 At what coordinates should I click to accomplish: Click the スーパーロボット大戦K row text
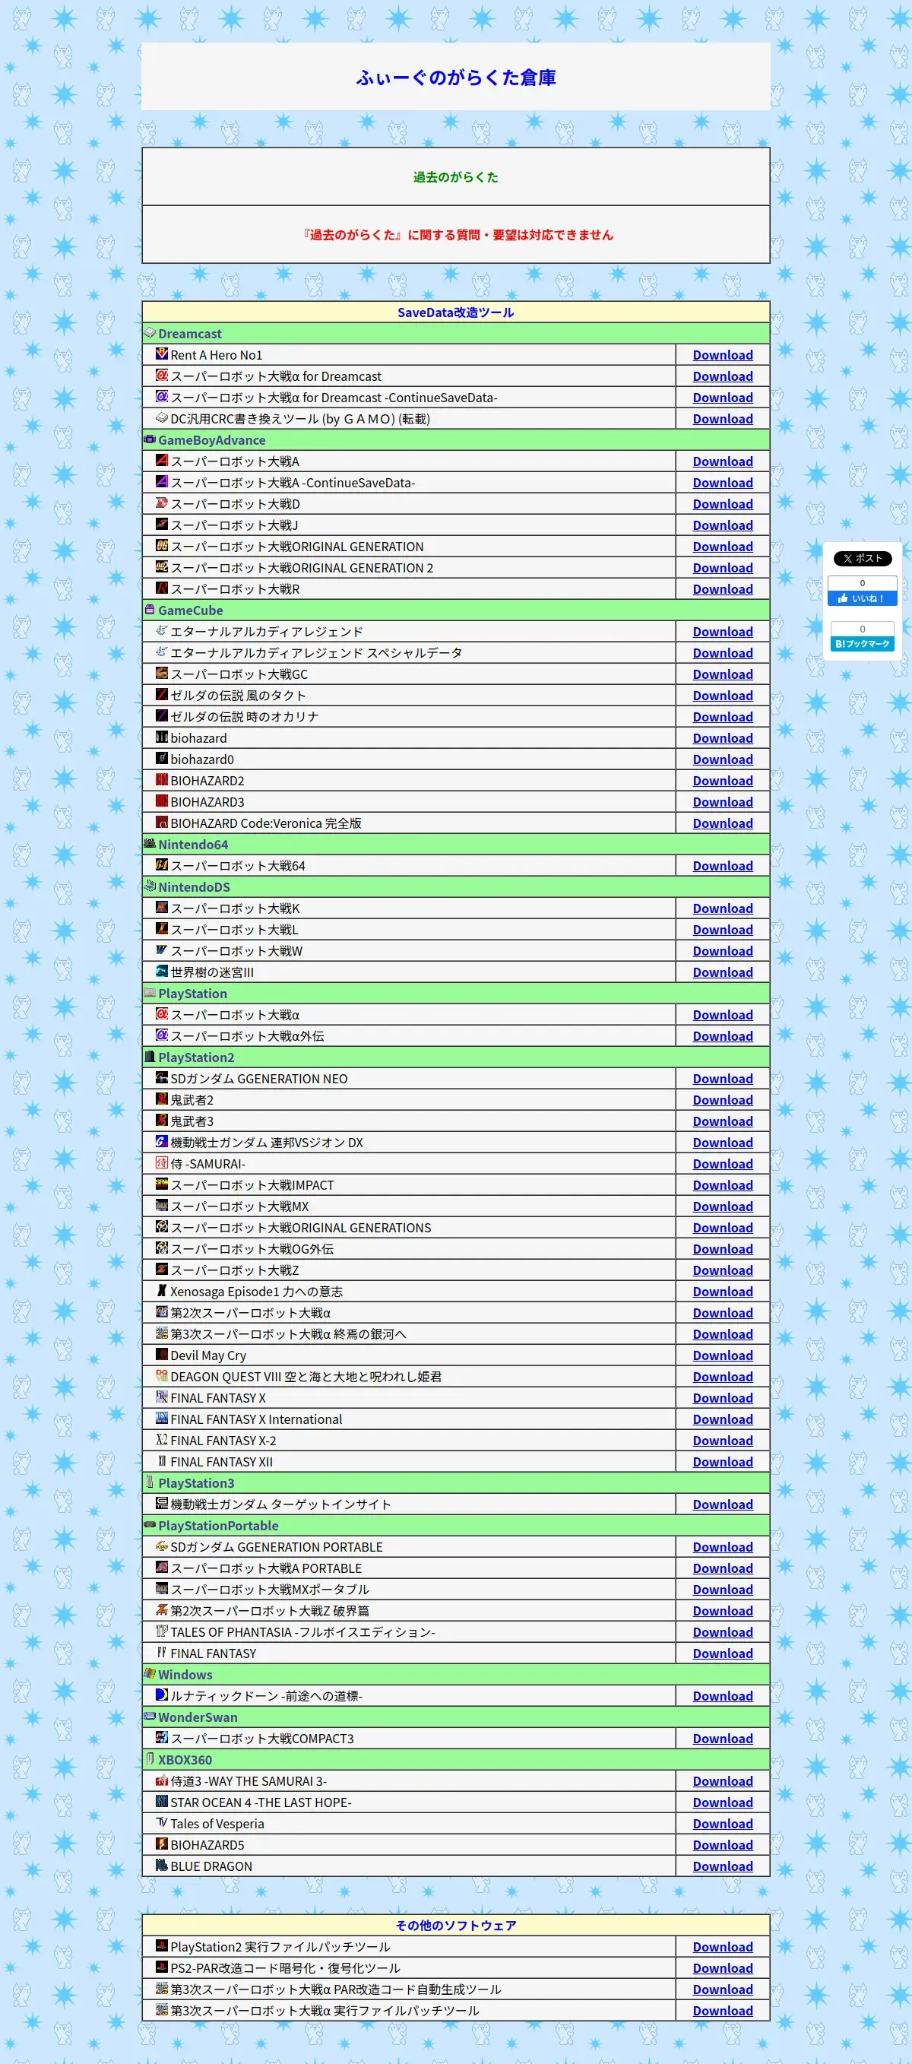pos(236,908)
